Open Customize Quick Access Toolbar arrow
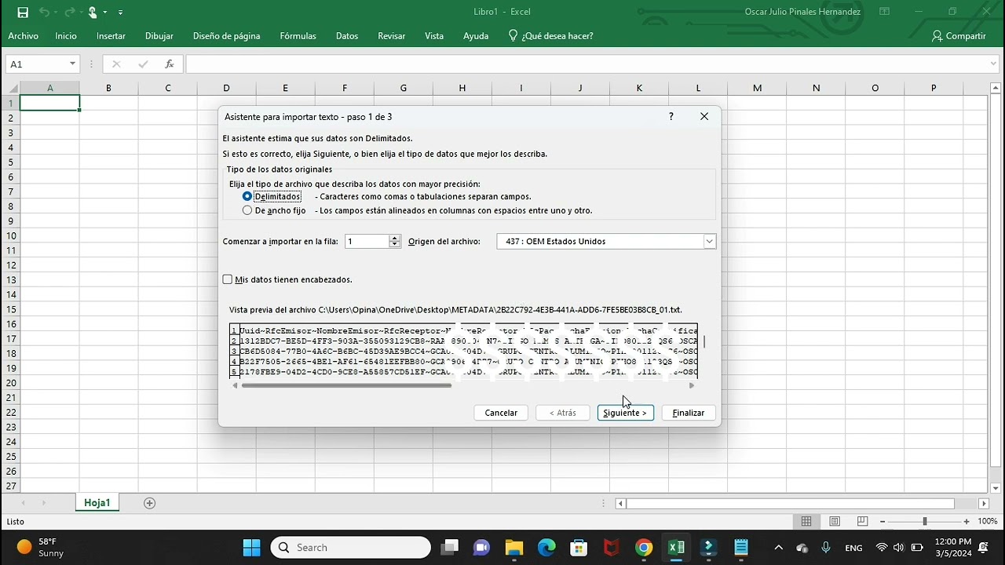1005x565 pixels. pyautogui.click(x=120, y=13)
